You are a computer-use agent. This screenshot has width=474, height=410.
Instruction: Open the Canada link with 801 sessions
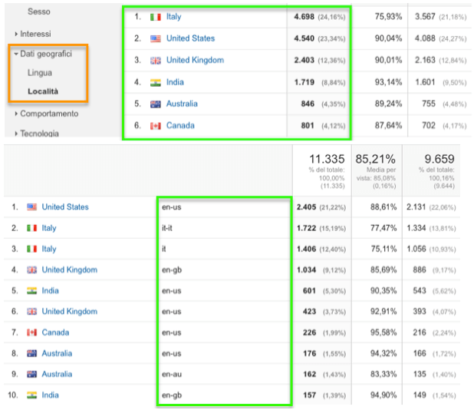click(x=180, y=126)
